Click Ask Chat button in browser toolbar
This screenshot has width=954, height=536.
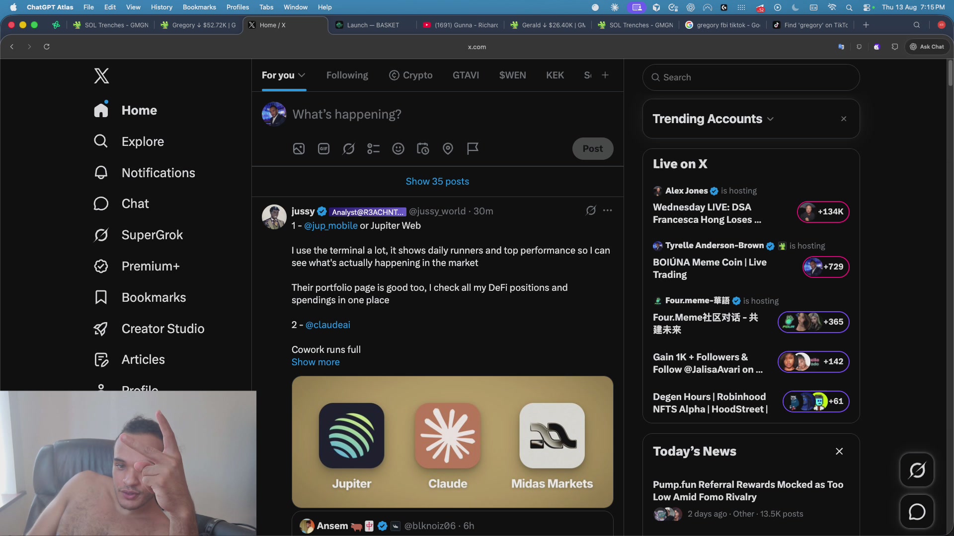[927, 47]
